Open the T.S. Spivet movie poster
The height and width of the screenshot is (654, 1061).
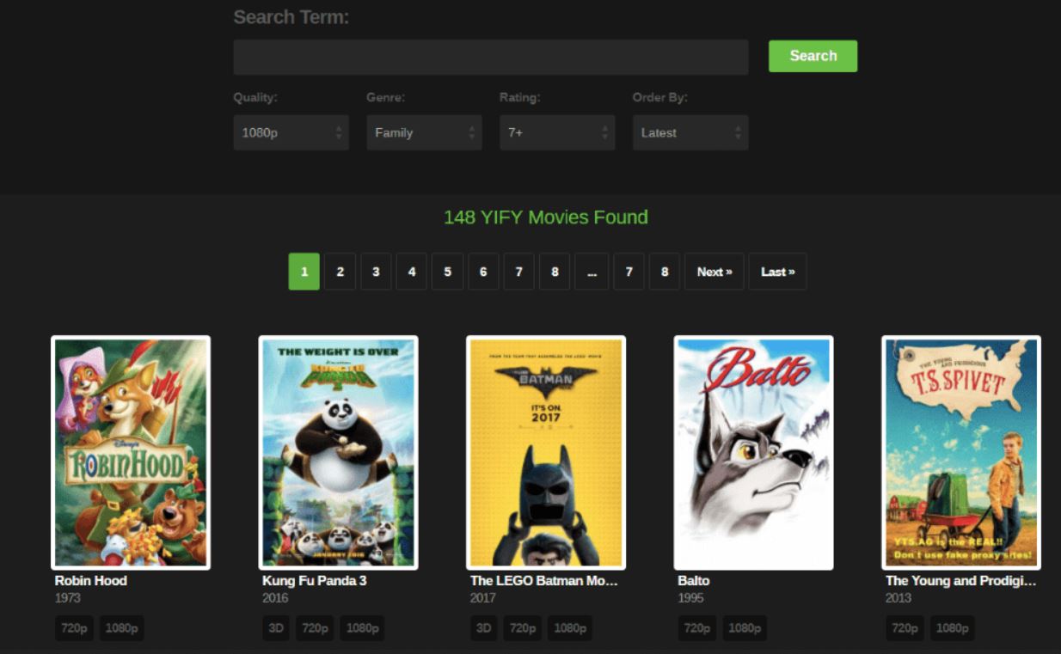pos(961,452)
